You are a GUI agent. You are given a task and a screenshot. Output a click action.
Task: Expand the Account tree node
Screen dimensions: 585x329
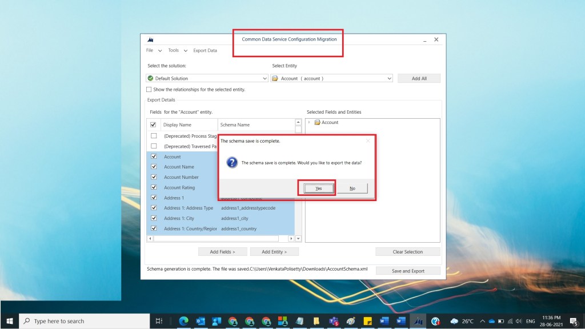(309, 122)
